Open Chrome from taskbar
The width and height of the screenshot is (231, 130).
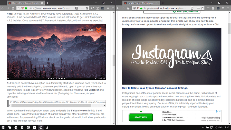coord(16,127)
